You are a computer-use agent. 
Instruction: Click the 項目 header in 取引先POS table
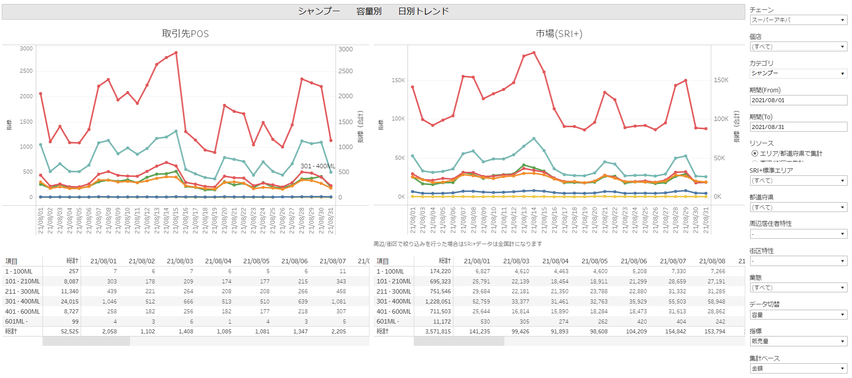[11, 262]
